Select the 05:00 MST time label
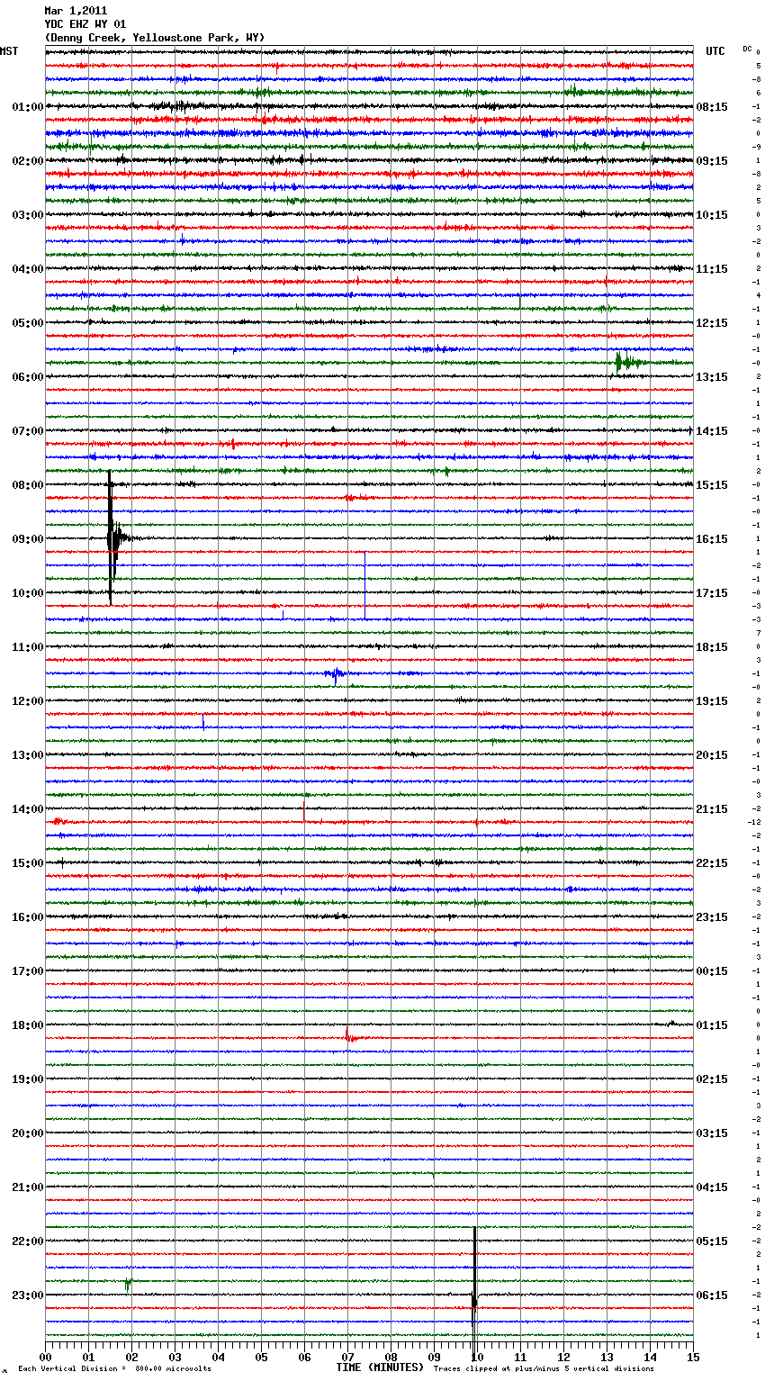The width and height of the screenshot is (765, 1381). (x=28, y=323)
